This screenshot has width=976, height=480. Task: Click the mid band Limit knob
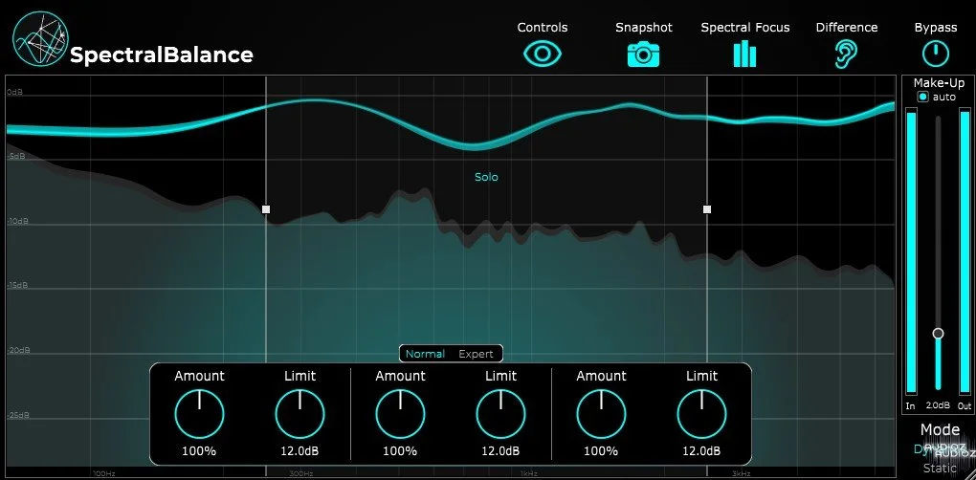[x=501, y=414]
